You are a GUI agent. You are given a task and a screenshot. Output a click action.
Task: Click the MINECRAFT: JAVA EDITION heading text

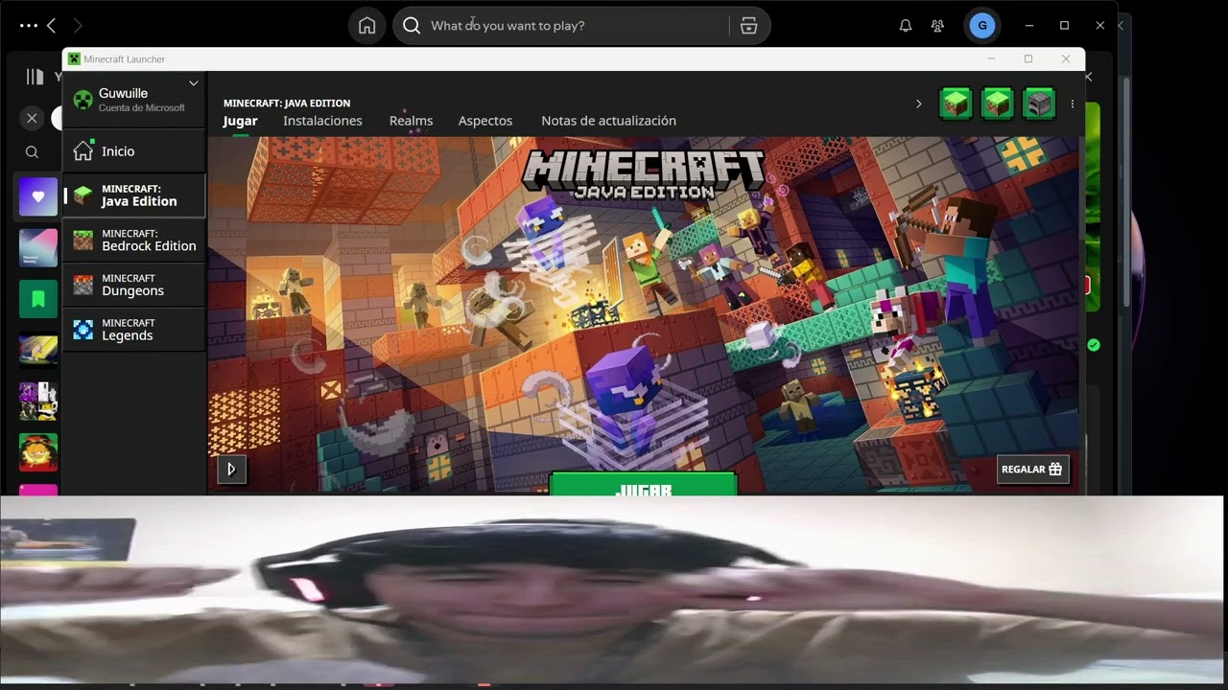click(x=287, y=103)
